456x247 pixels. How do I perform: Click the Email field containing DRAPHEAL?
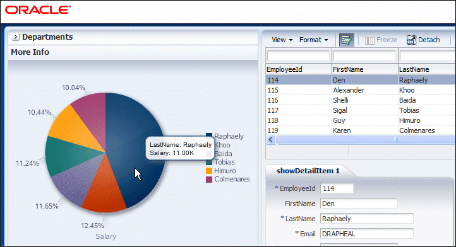click(x=367, y=234)
